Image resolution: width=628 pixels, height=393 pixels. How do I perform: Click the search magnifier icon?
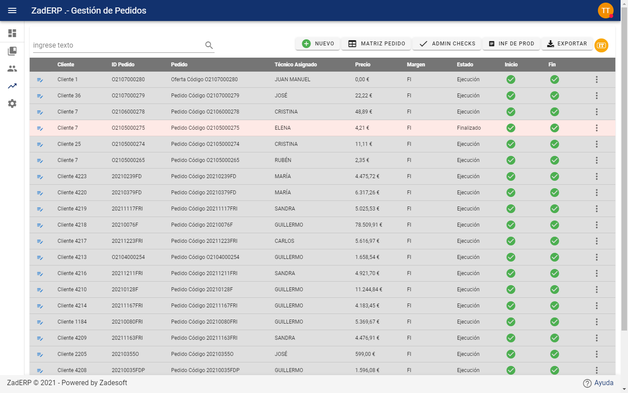pyautogui.click(x=209, y=45)
